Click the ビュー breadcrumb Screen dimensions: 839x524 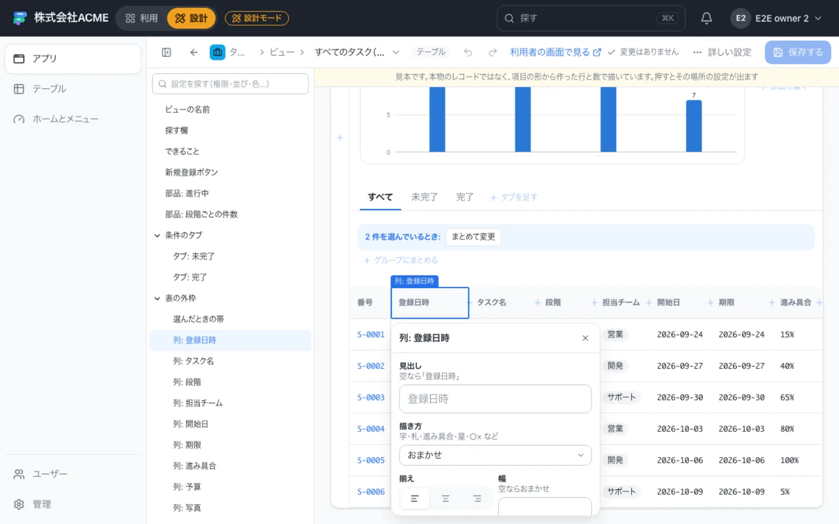[x=282, y=52]
